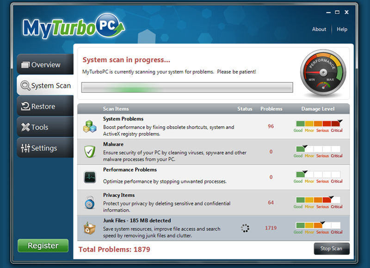Screen dimensions: 370x268
Task: Click the Problems column header
Action: [271, 109]
